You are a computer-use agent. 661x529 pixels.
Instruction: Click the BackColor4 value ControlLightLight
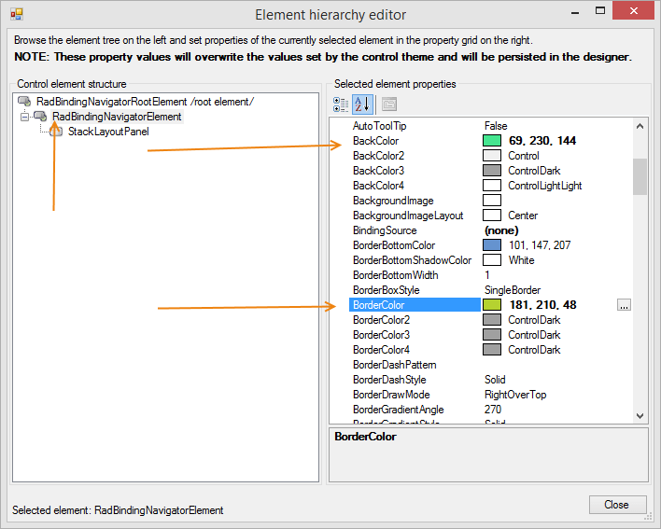tap(544, 186)
